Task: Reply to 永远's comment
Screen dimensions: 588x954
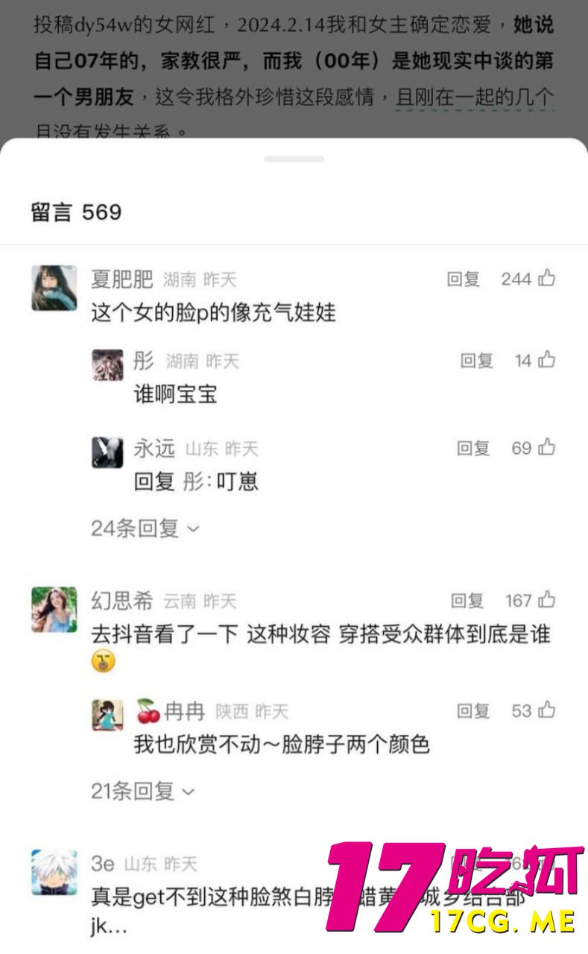Action: point(473,448)
